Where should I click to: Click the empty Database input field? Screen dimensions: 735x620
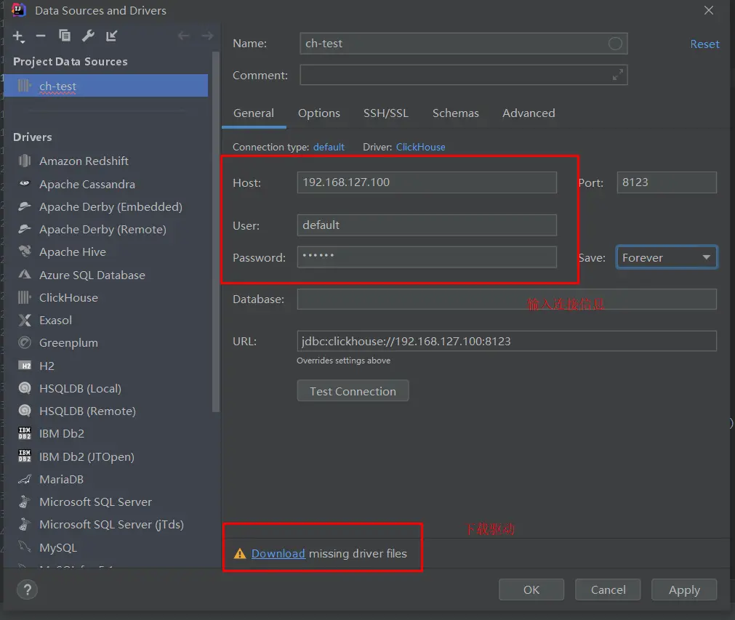pos(507,299)
